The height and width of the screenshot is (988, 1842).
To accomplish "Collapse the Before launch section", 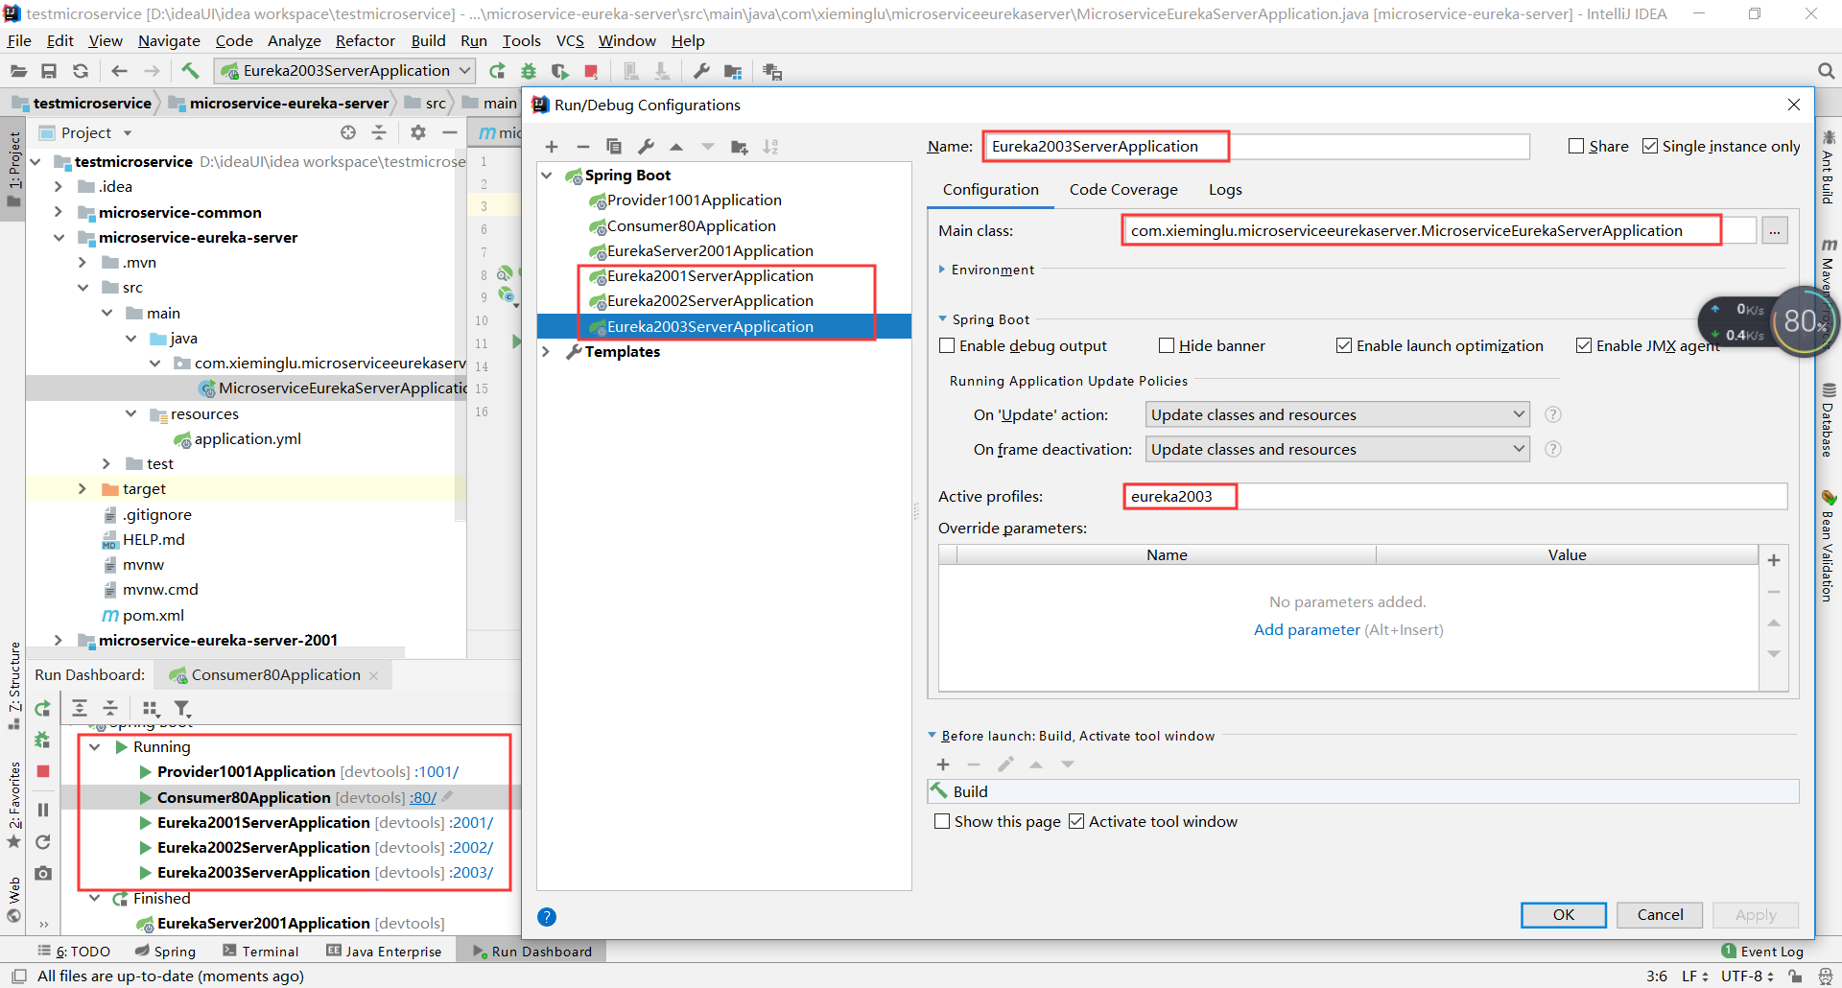I will [932, 736].
